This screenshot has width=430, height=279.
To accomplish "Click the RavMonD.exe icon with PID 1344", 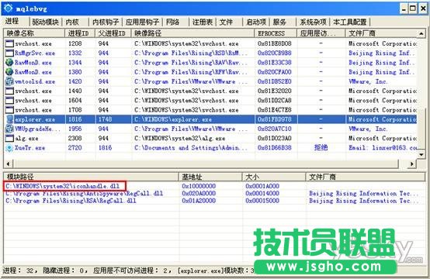I will click(x=9, y=63).
